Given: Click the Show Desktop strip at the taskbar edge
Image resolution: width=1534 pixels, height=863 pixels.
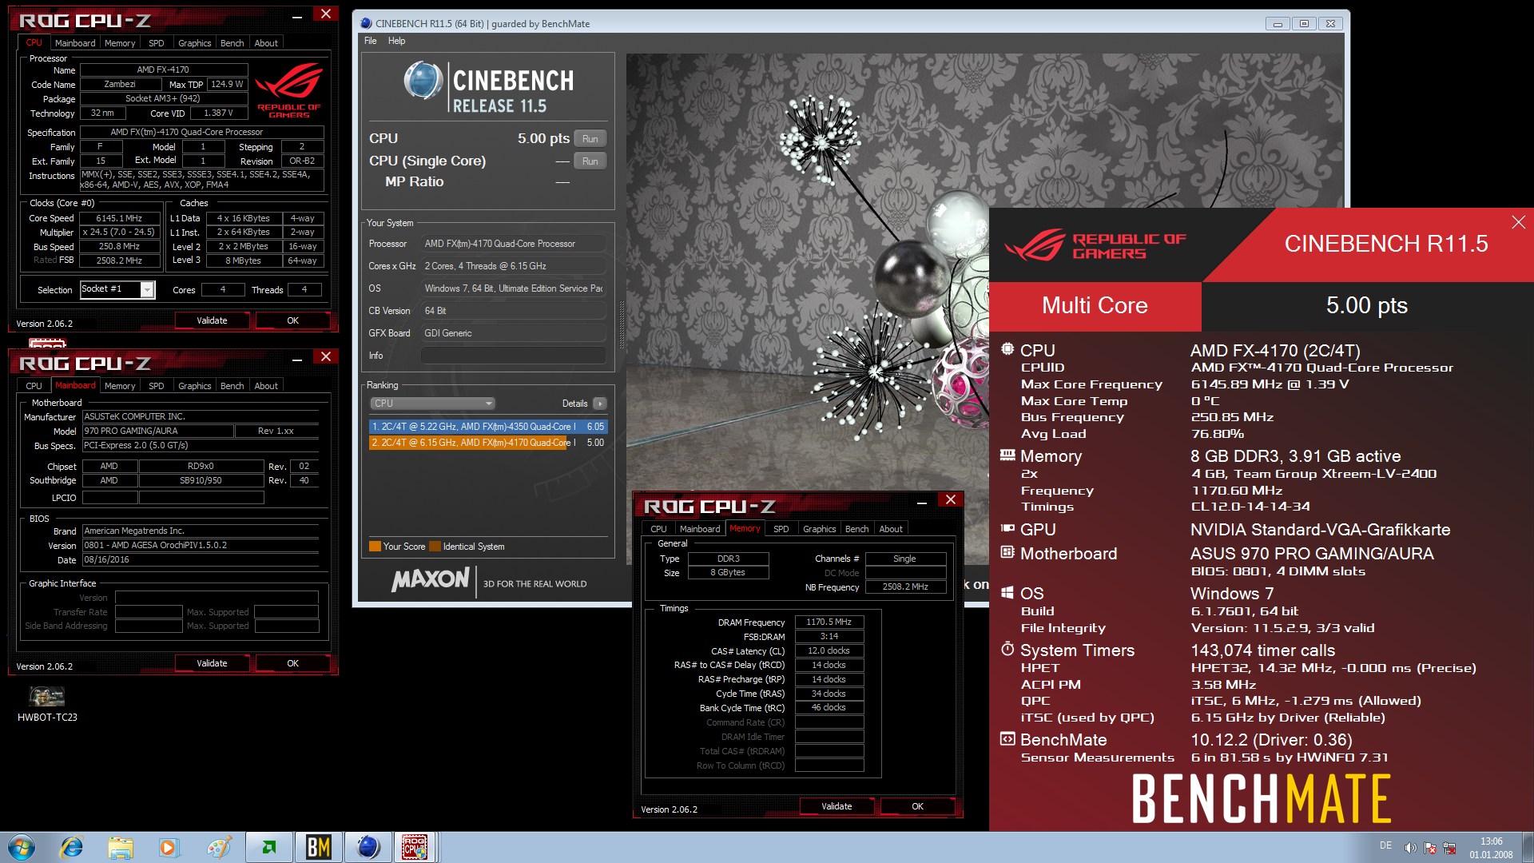Looking at the screenshot, I should pyautogui.click(x=1528, y=847).
